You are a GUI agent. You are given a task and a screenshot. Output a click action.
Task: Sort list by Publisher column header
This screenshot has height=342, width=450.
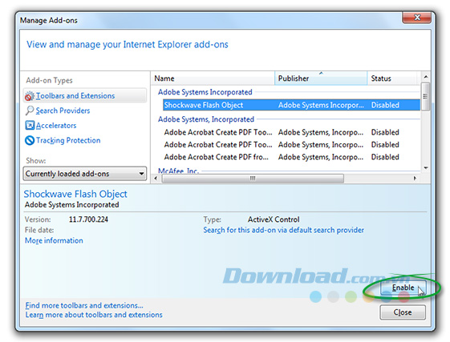coord(321,78)
